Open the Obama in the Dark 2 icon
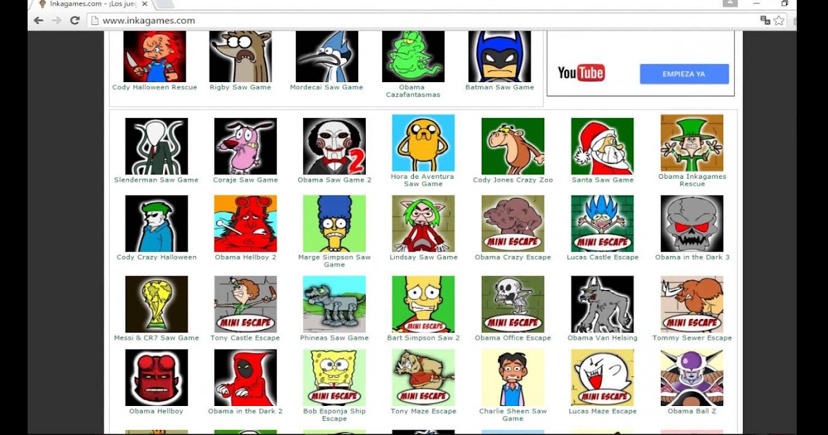Viewport: 828px width, 435px height. pyautogui.click(x=245, y=377)
